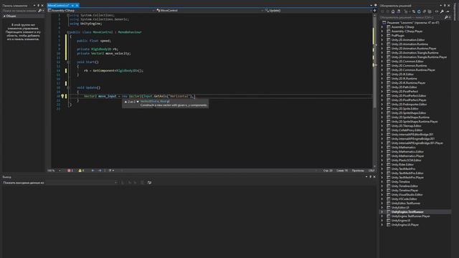
Task: Click the pin icon on the MoveControl.cs tab
Action: (x=72, y=6)
